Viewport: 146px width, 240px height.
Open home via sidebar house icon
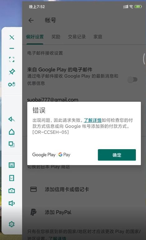click(x=12, y=132)
